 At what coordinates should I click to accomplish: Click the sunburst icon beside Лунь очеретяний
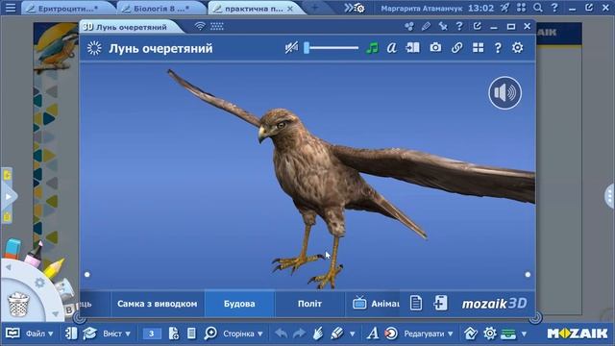(x=94, y=48)
